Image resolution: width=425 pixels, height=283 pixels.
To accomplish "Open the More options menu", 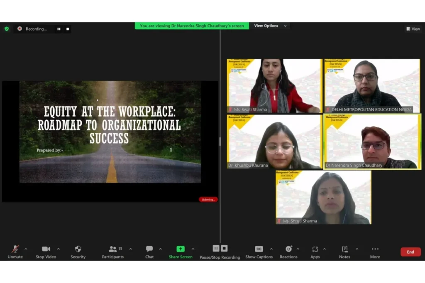I will tap(375, 252).
